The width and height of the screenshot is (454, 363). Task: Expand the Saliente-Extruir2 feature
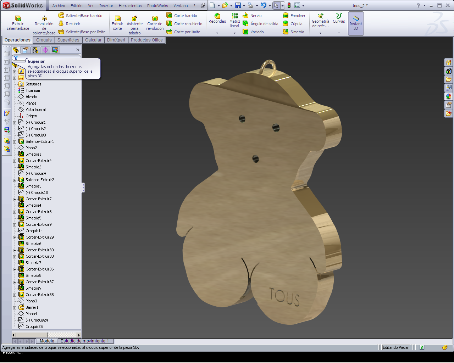[15, 180]
